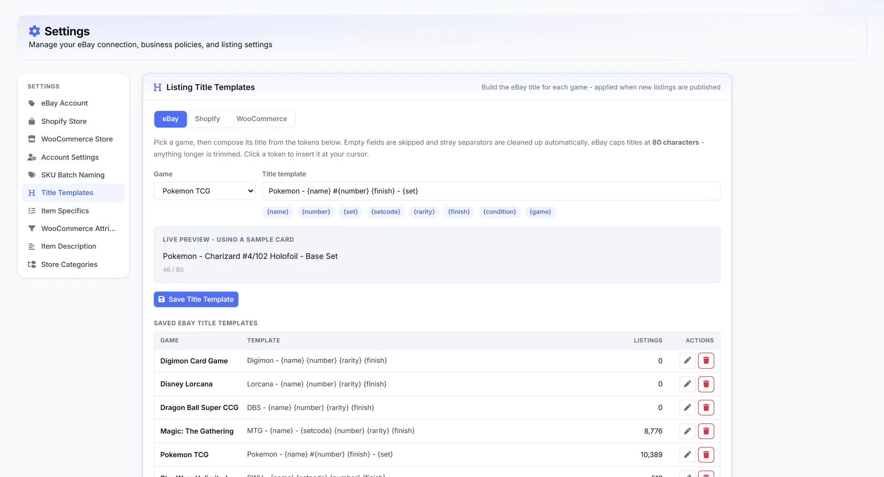Insert the {set} token
This screenshot has width=884, height=477.
pyautogui.click(x=350, y=212)
